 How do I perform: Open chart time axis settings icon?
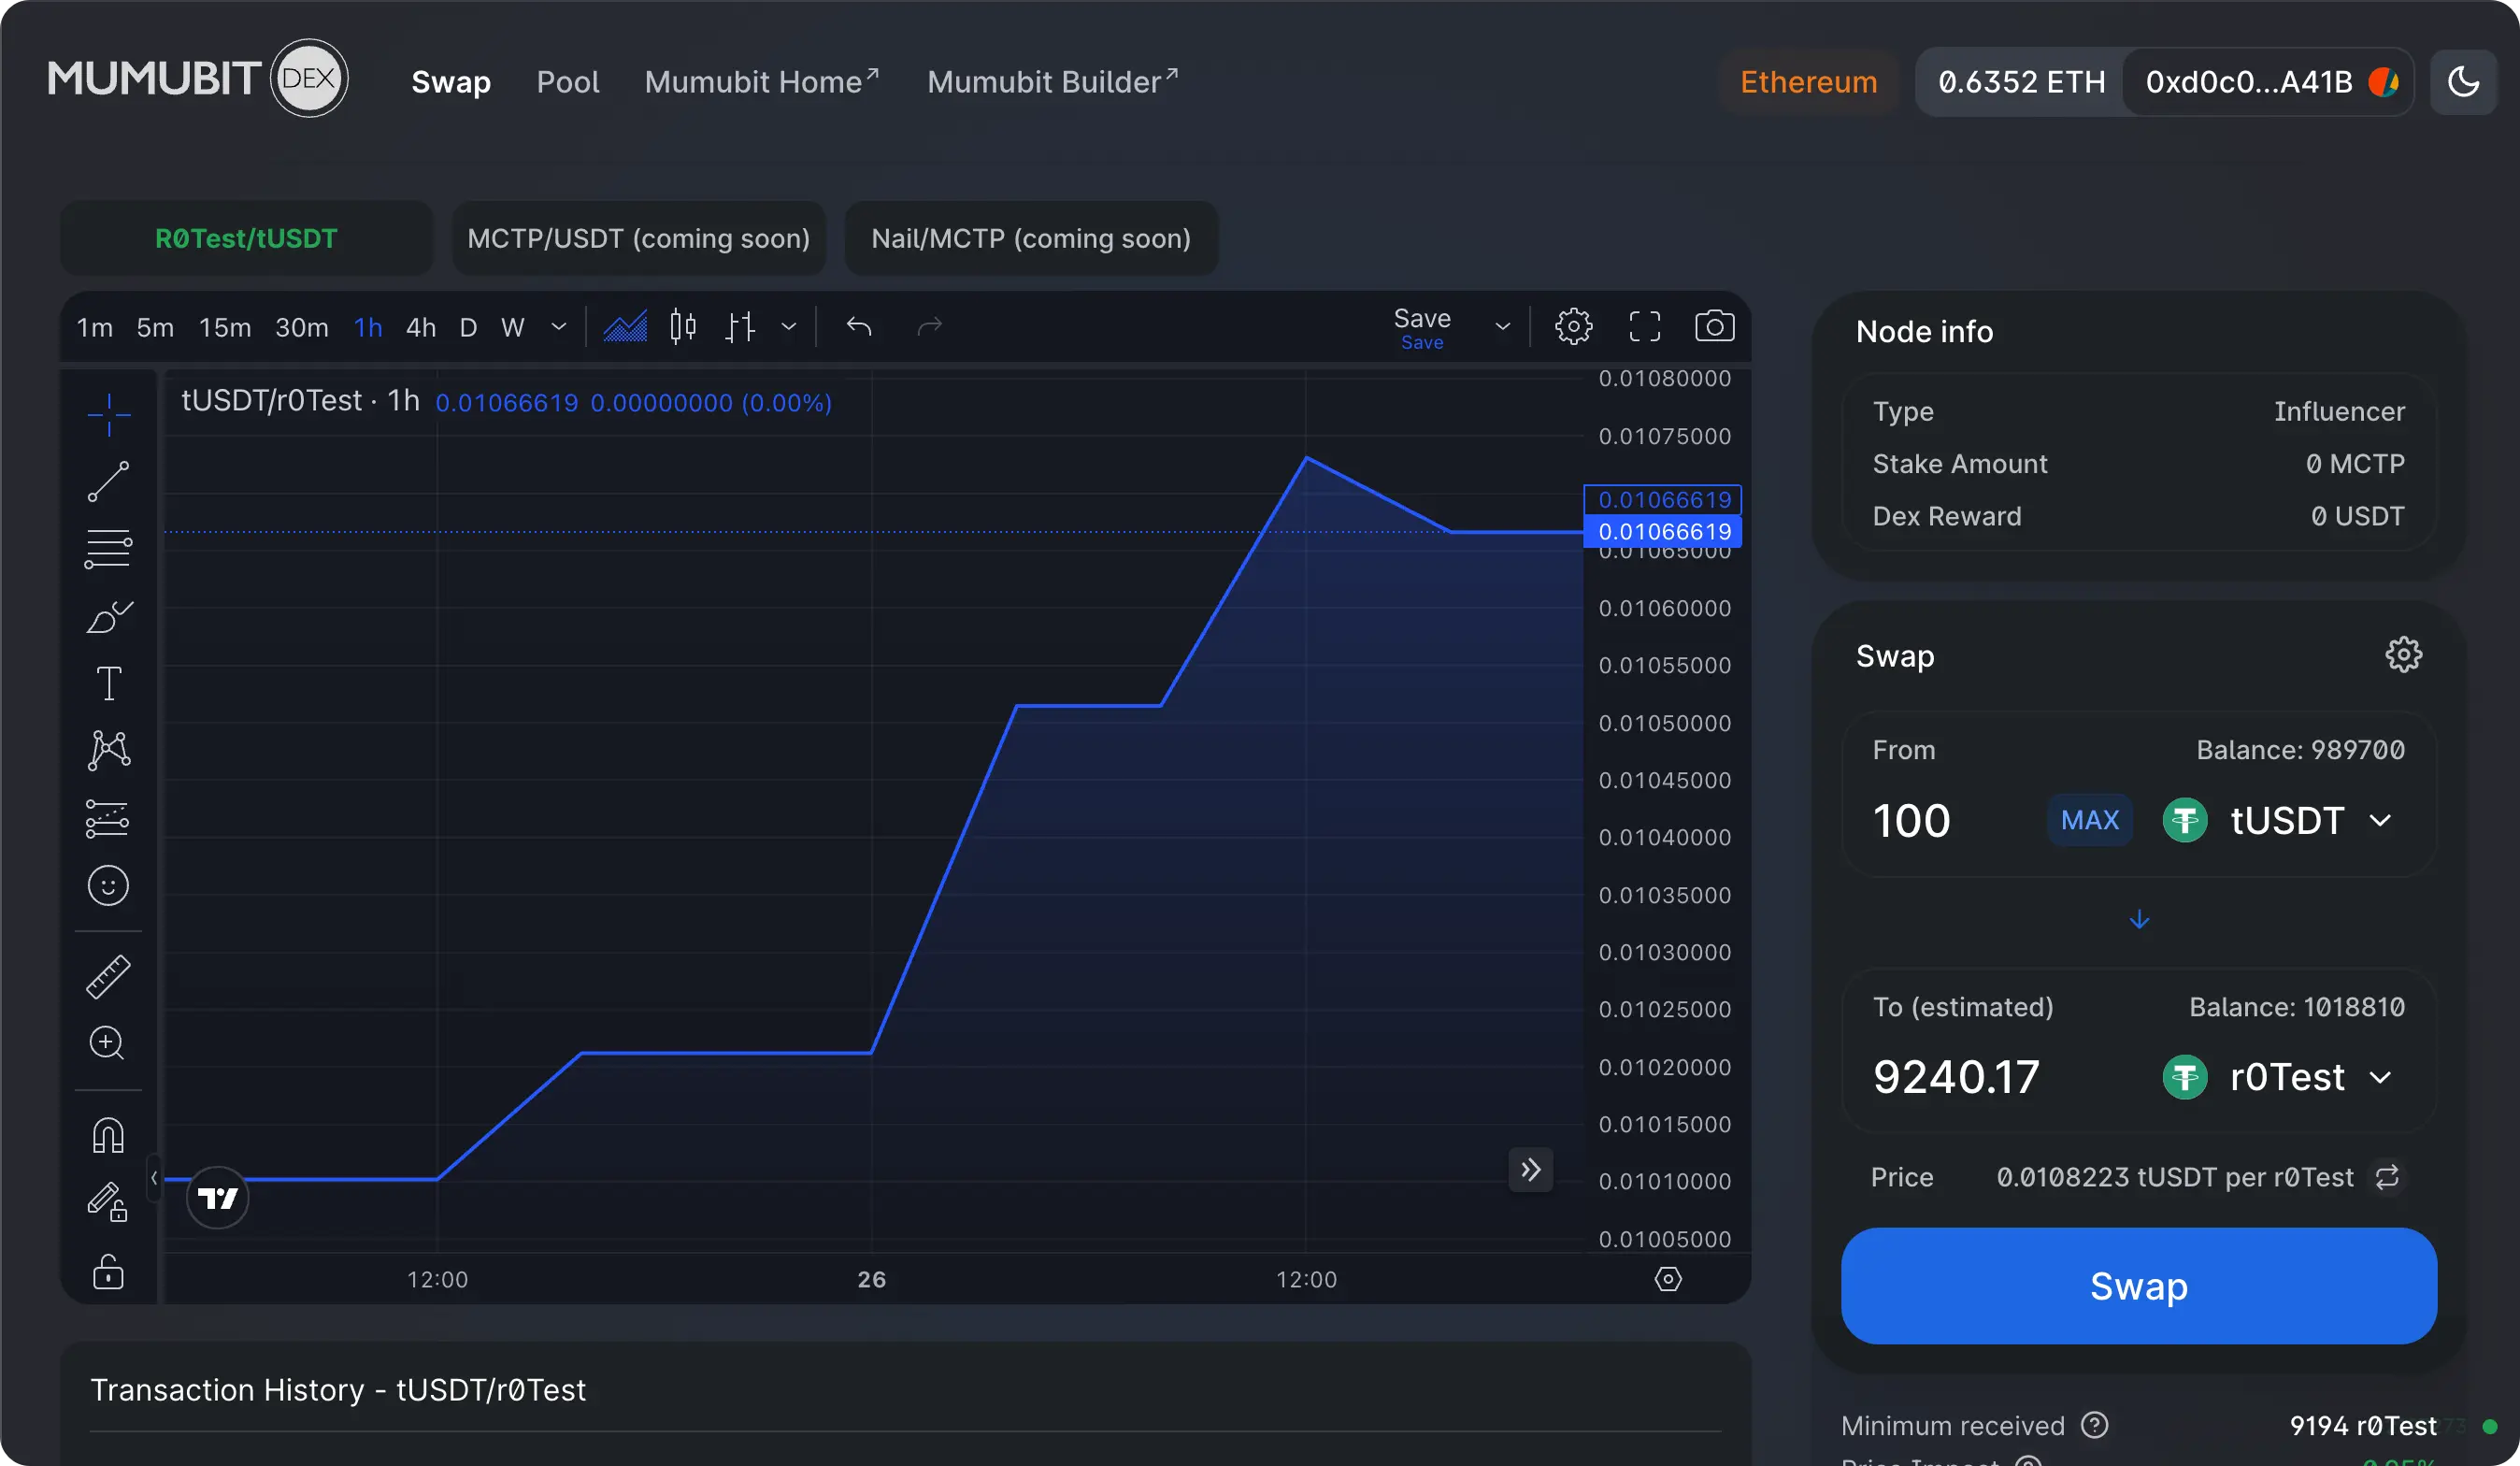click(1668, 1279)
